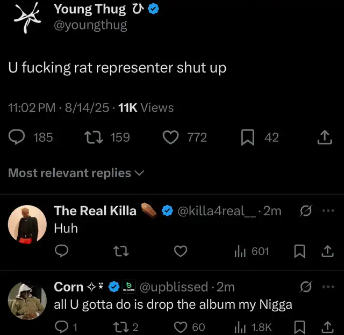Click the Grok icon on The Real Killa's reply
Screen dimensions: 344x335
304,211
